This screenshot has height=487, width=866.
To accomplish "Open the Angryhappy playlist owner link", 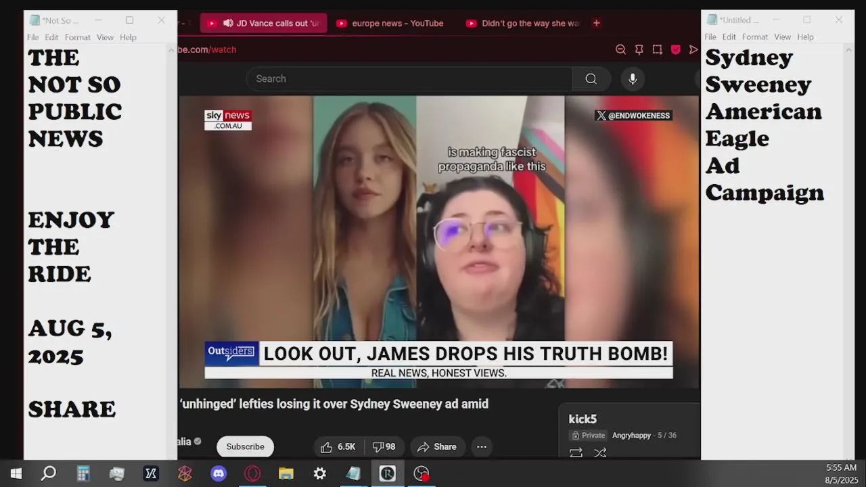I will (x=631, y=436).
